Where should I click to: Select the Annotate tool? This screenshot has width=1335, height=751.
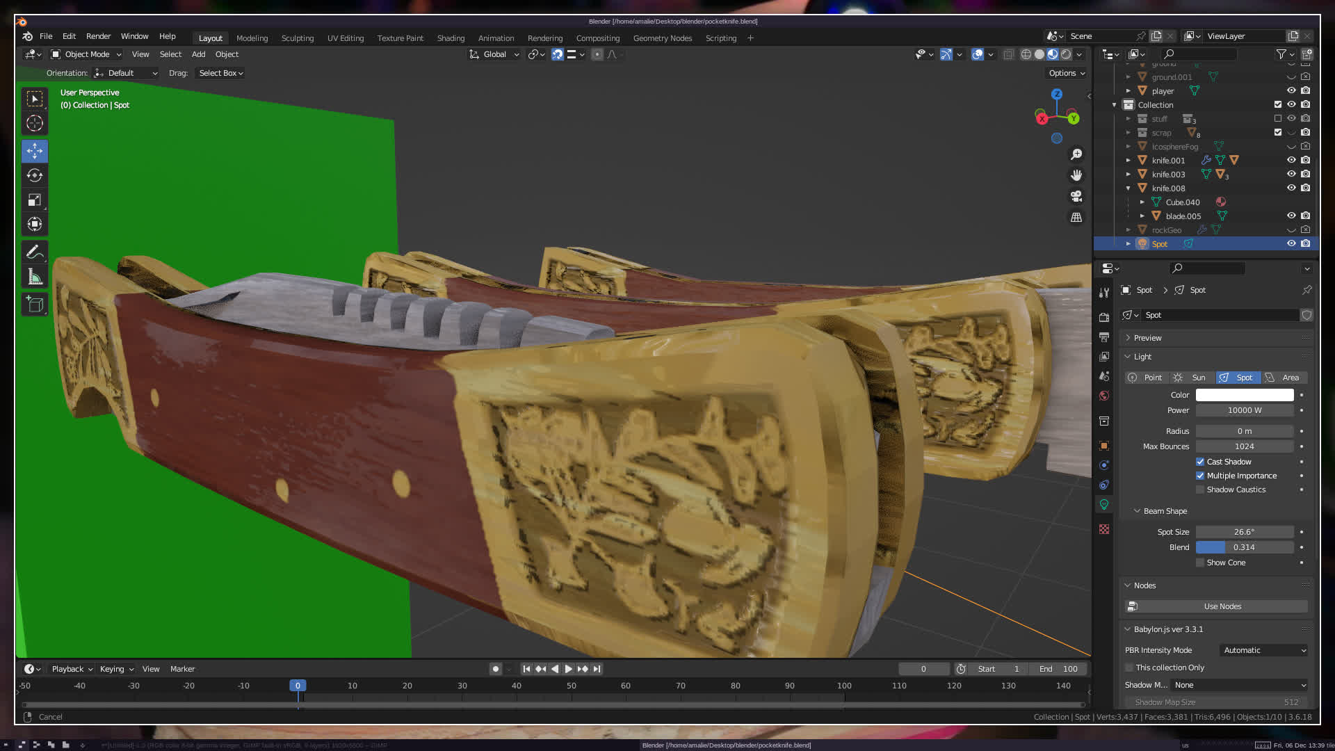click(35, 252)
